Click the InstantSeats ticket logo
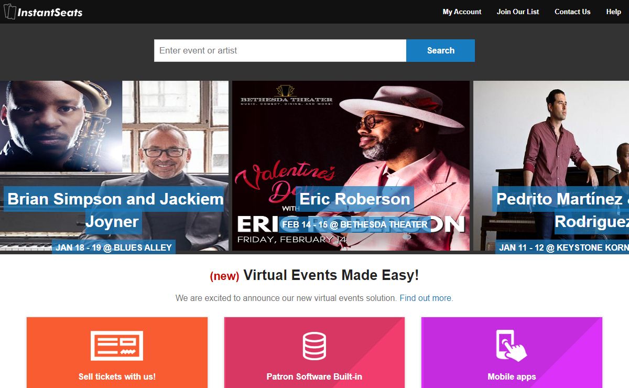This screenshot has height=388, width=629. [43, 12]
